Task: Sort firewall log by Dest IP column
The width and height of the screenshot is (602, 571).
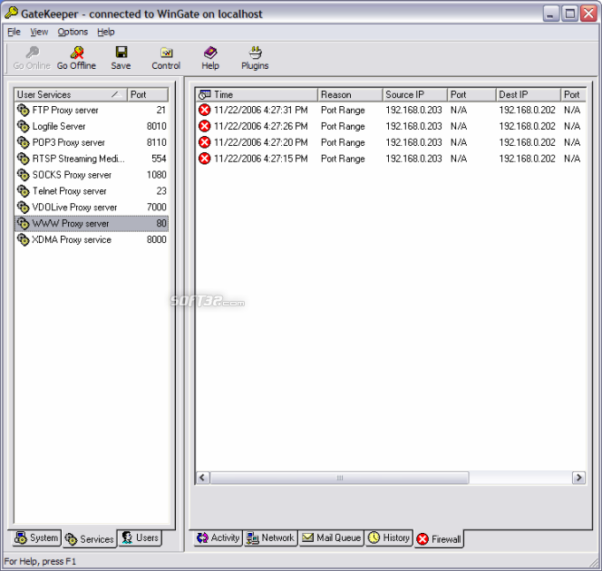Action: pyautogui.click(x=529, y=95)
